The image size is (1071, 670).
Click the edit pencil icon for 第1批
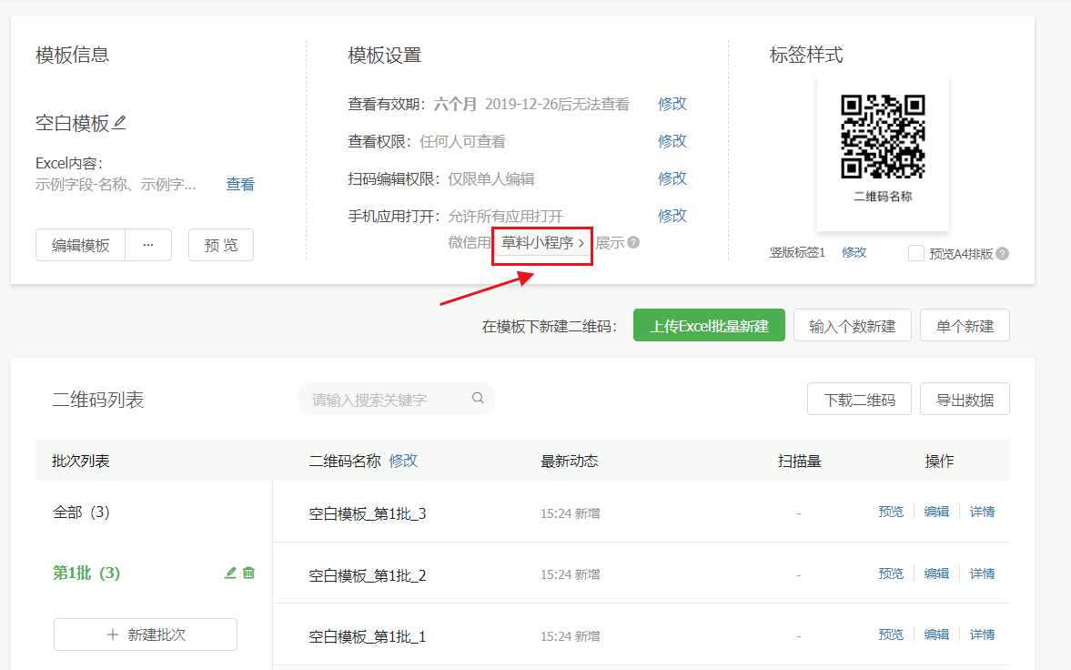pyautogui.click(x=230, y=573)
